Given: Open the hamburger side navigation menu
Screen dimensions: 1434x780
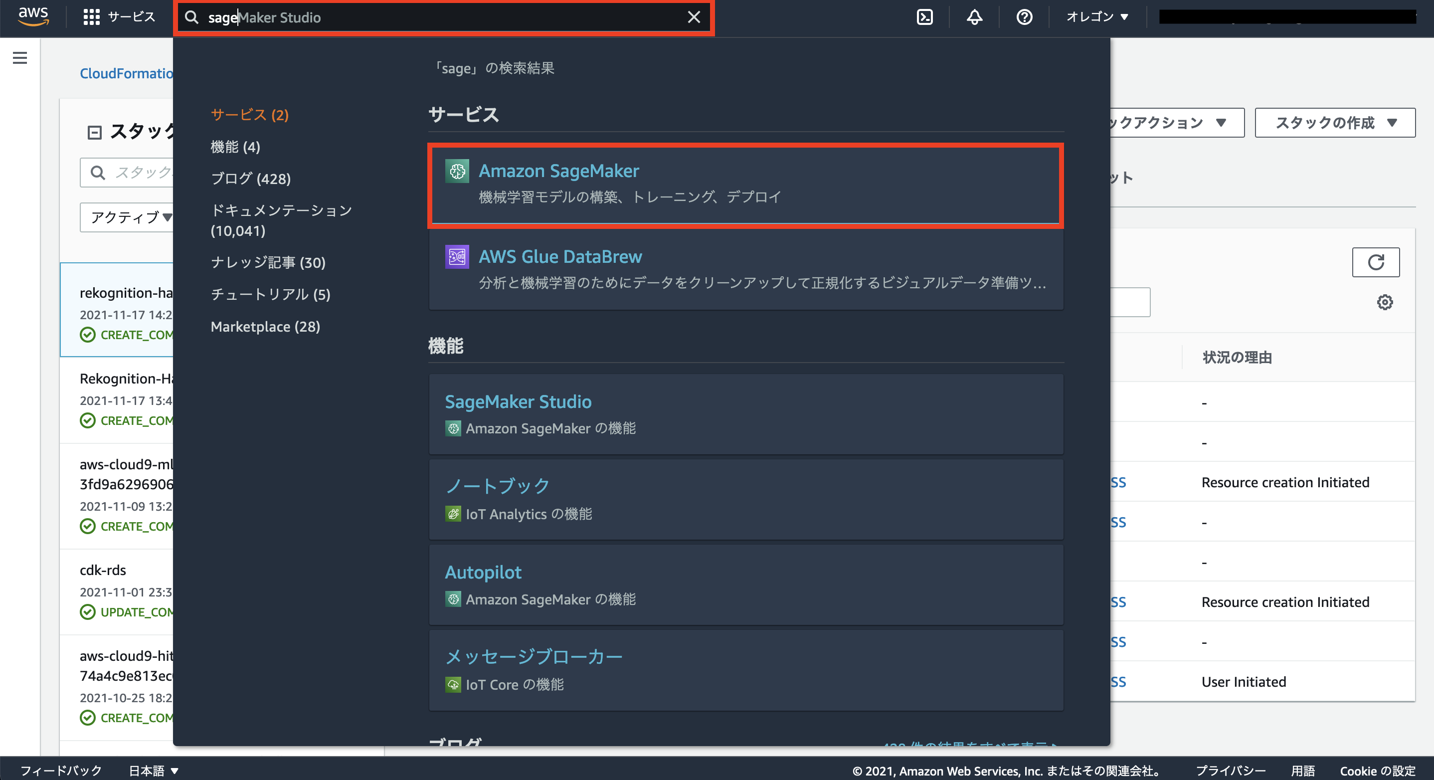Looking at the screenshot, I should 20,57.
